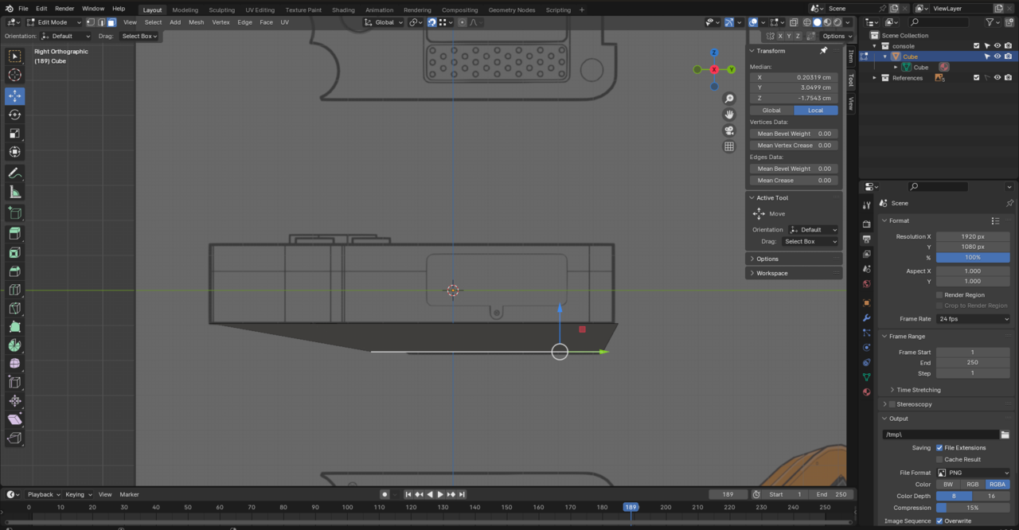Adjust the Compression percentage slider
The height and width of the screenshot is (530, 1019).
[973, 508]
